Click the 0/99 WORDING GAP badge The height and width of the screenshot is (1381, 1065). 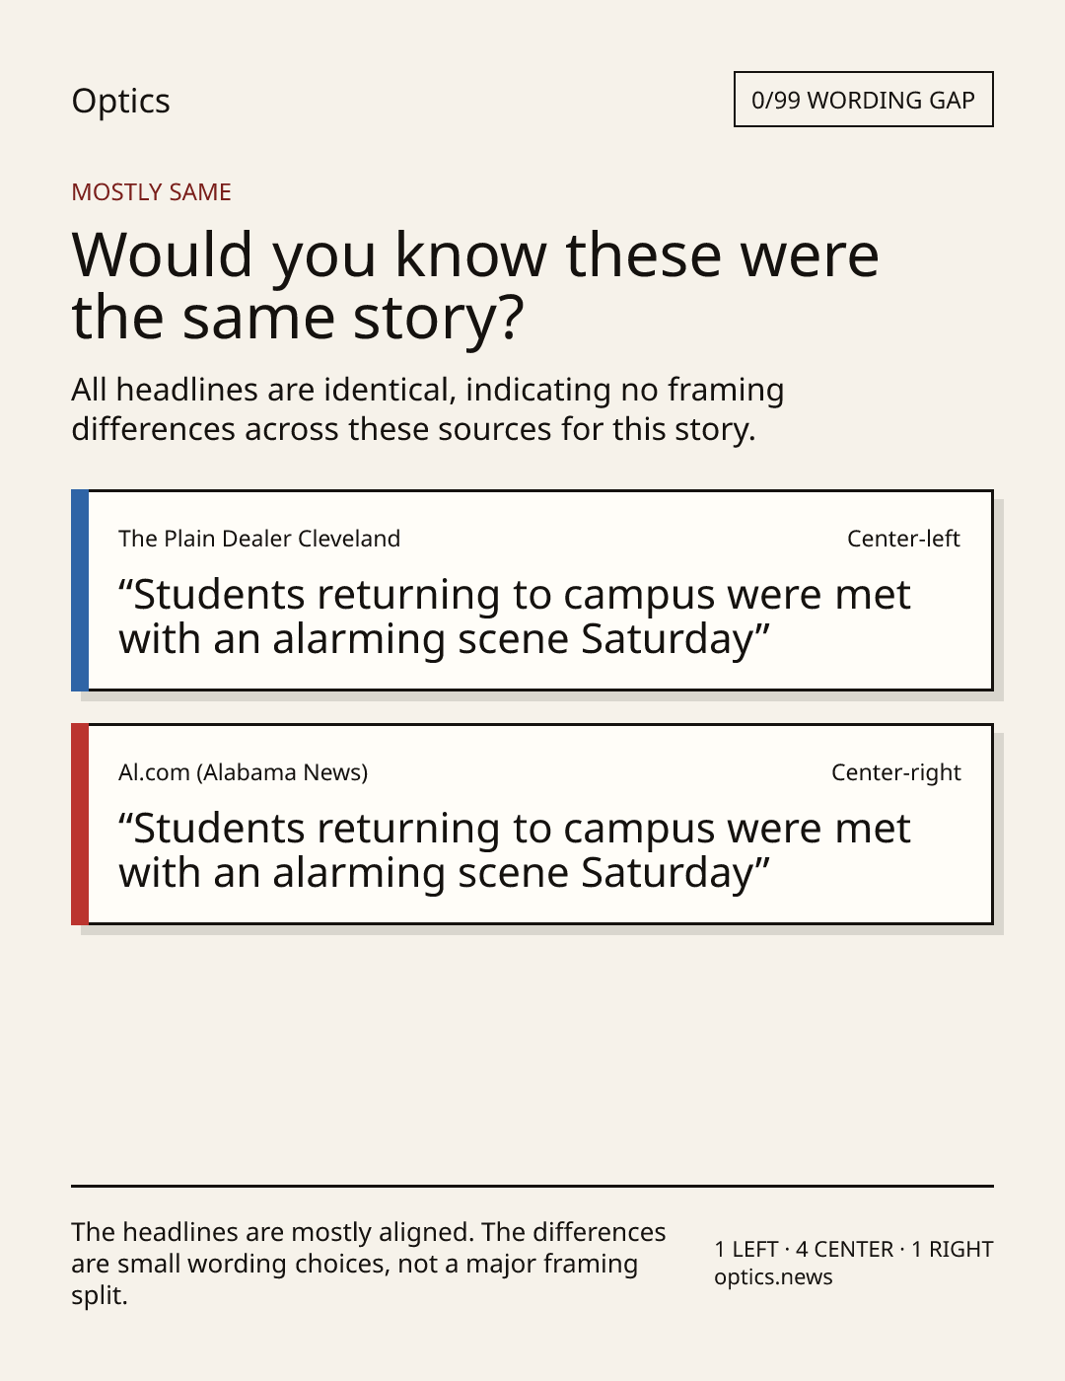(x=863, y=100)
